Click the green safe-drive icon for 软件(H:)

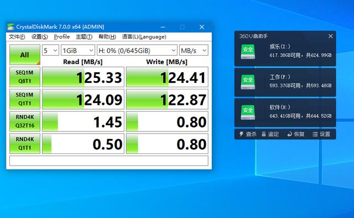coord(248,113)
